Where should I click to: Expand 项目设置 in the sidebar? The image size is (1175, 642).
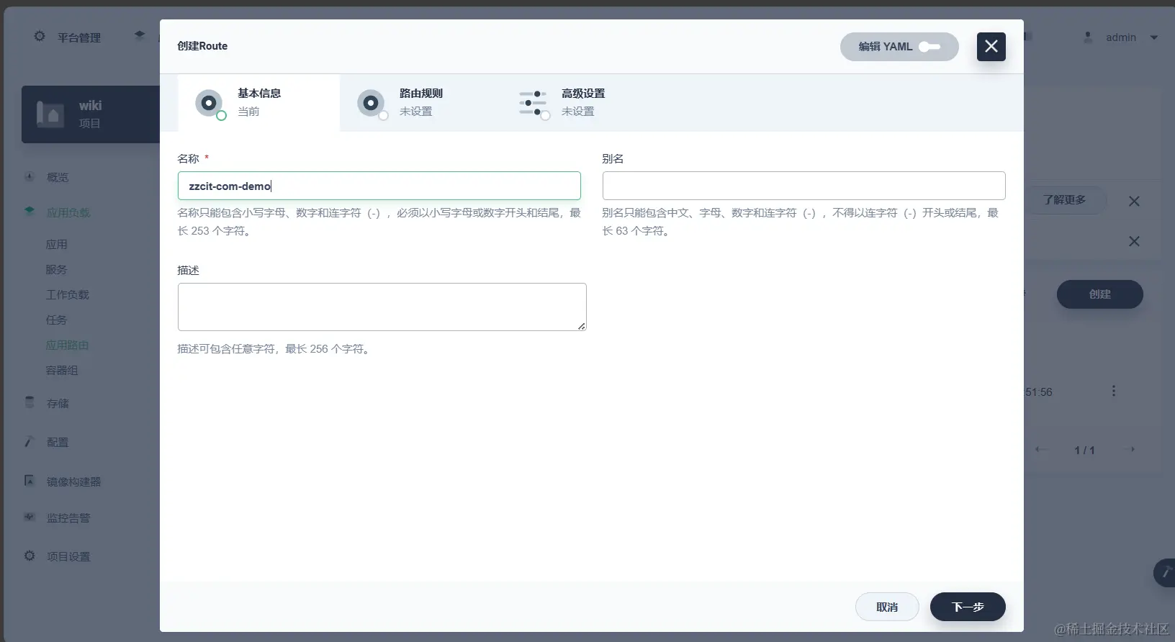click(x=68, y=557)
